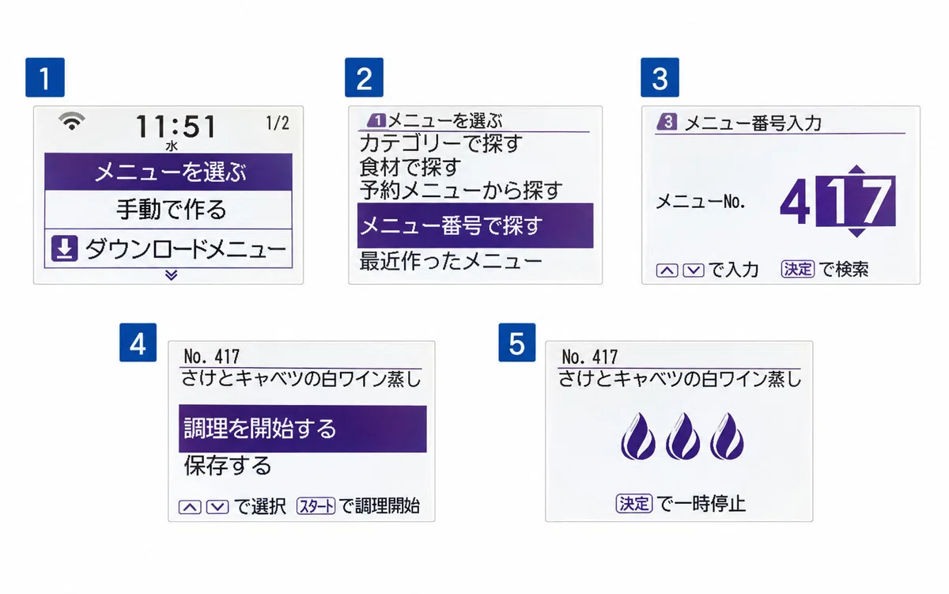949x594 pixels.
Task: Select 調理を開始する
Action: click(303, 429)
